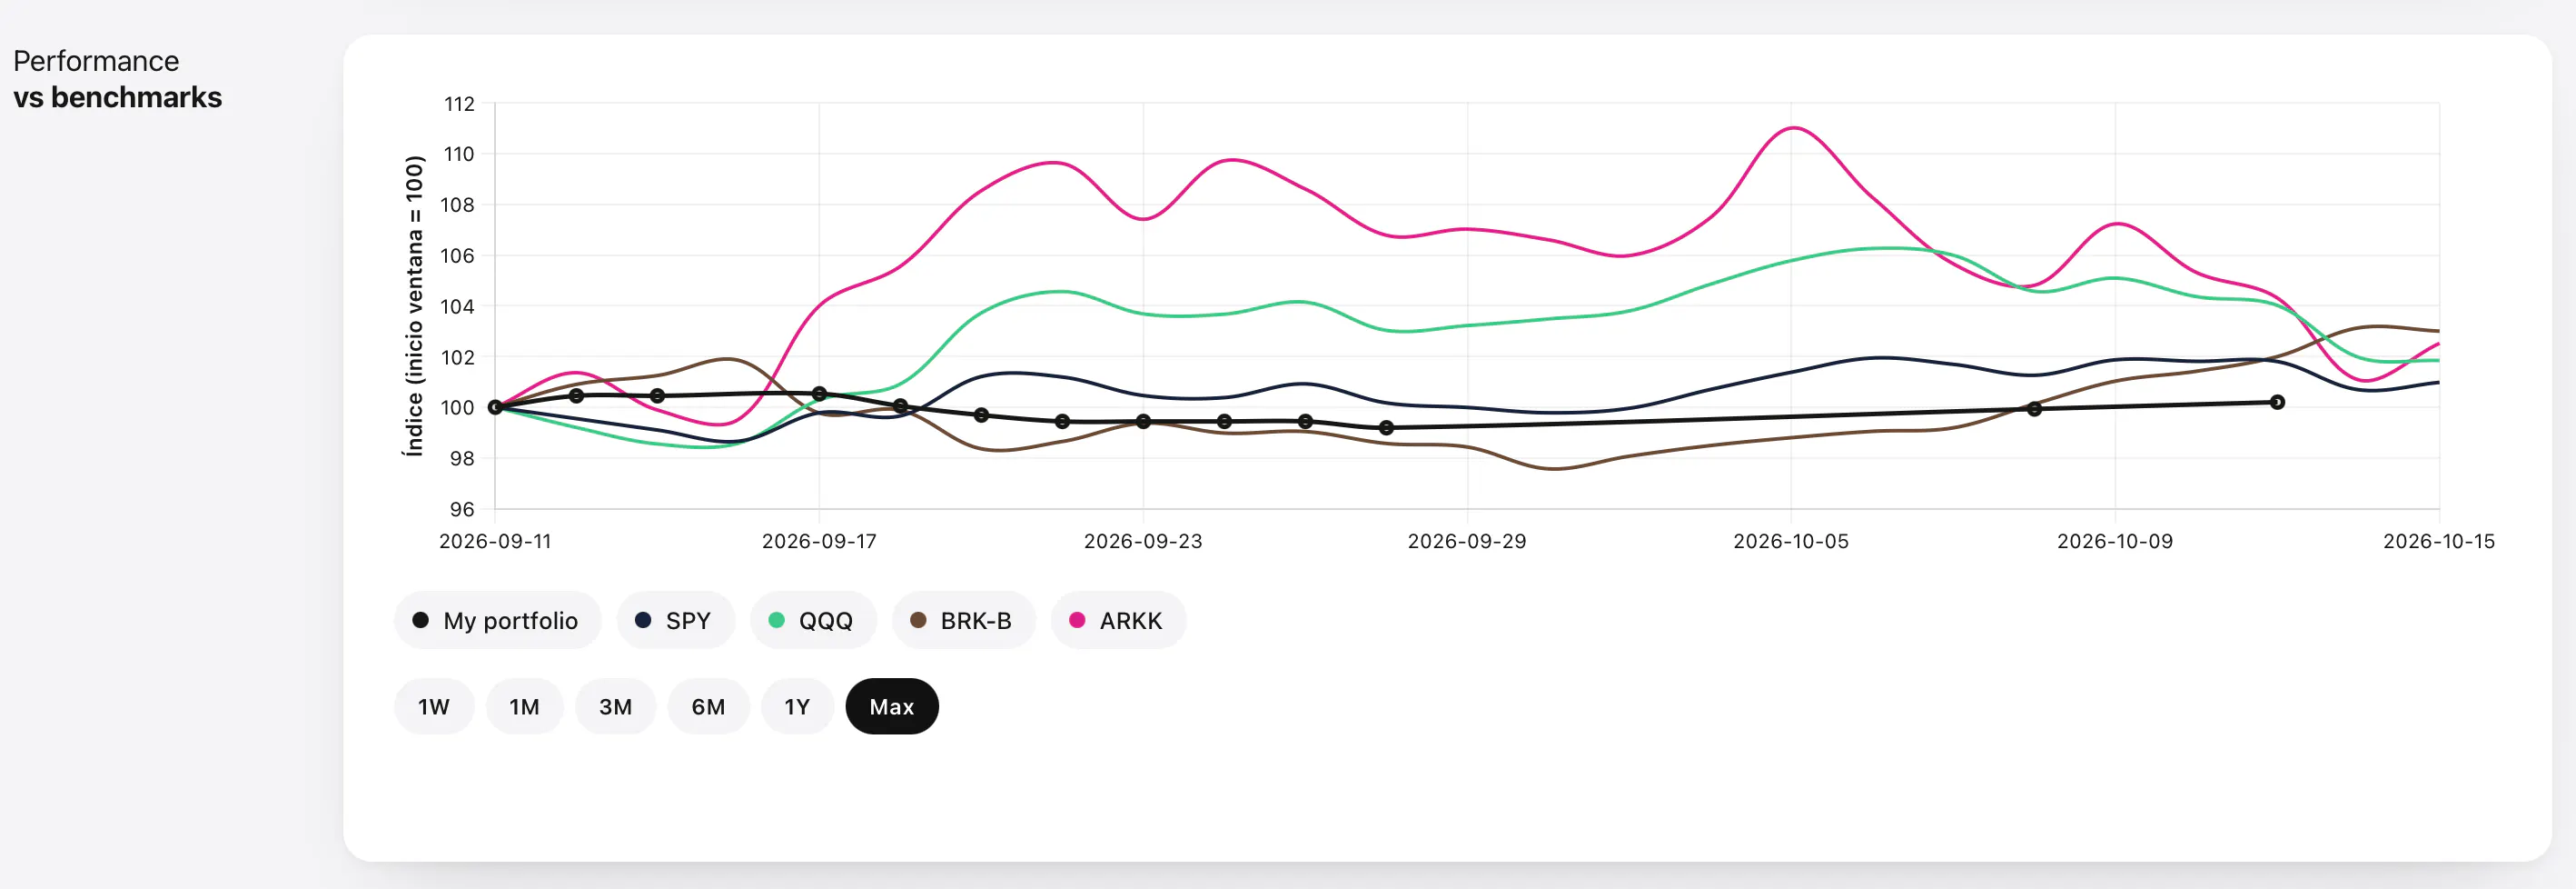Select the 1M time range

[524, 707]
